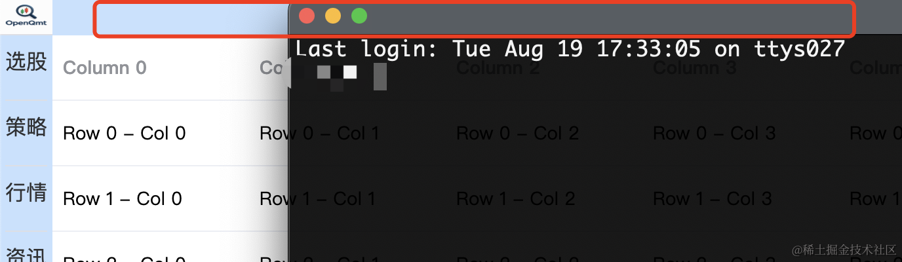Image resolution: width=902 pixels, height=262 pixels.
Task: Click the terminal prompt cursor block
Action: [x=380, y=77]
